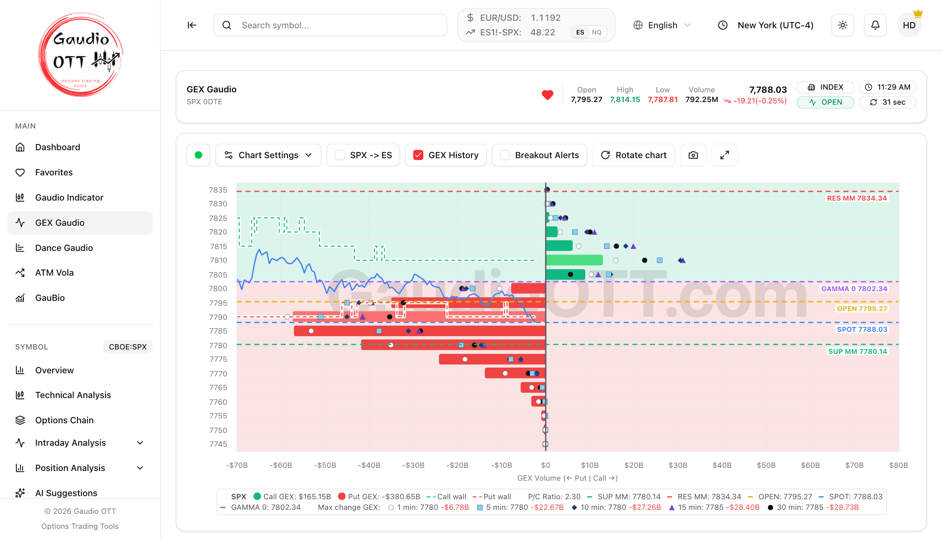Click the Rotate chart button
Viewport: 942px width, 539px height.
tap(633, 155)
